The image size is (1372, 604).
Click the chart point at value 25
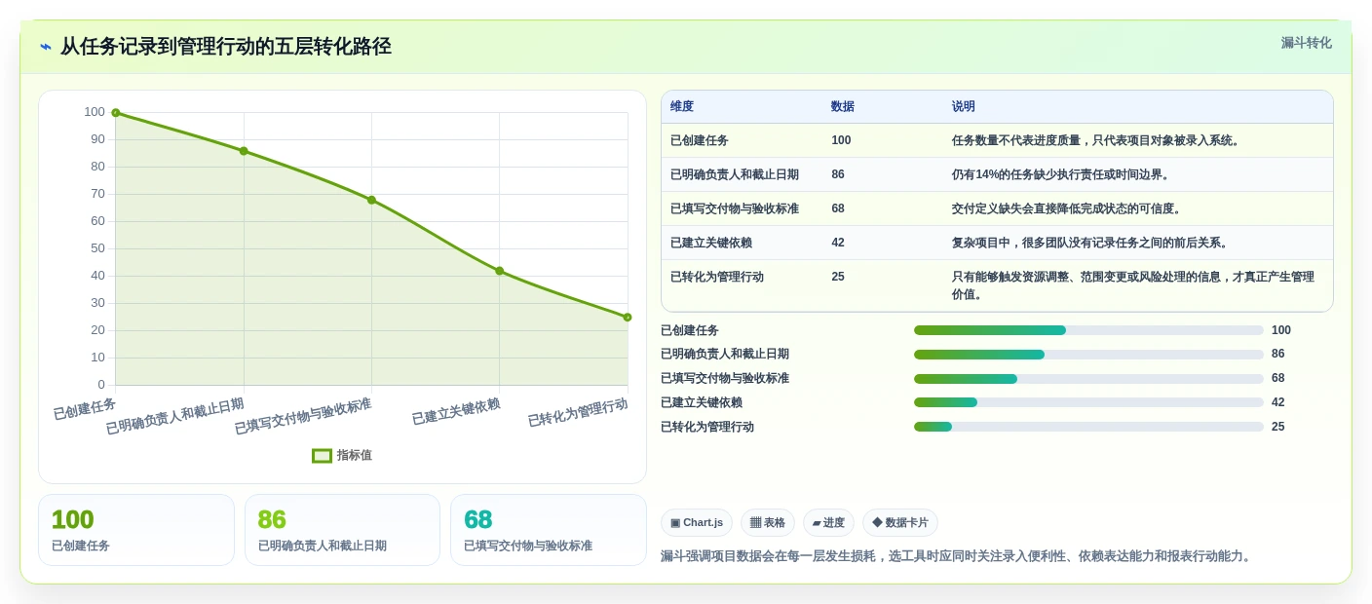pyautogui.click(x=628, y=317)
